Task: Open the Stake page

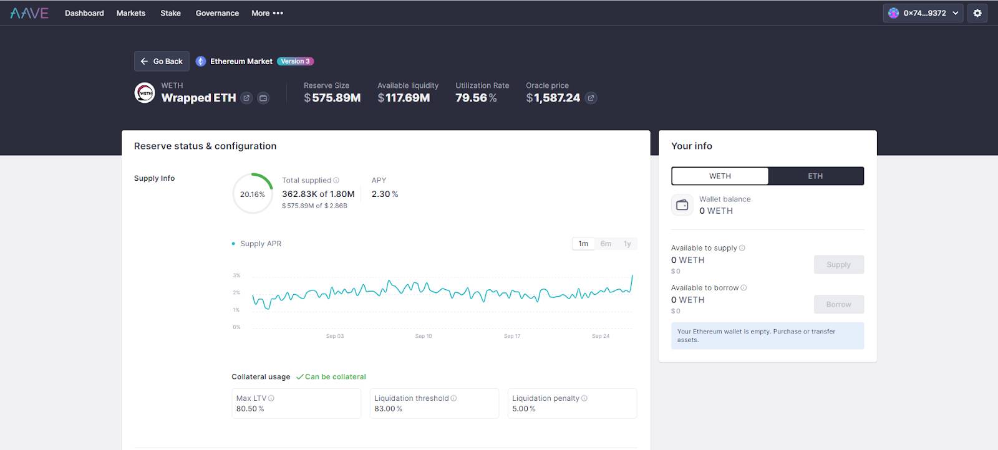Action: tap(170, 13)
